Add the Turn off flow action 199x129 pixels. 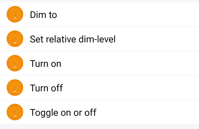pyautogui.click(x=99, y=87)
